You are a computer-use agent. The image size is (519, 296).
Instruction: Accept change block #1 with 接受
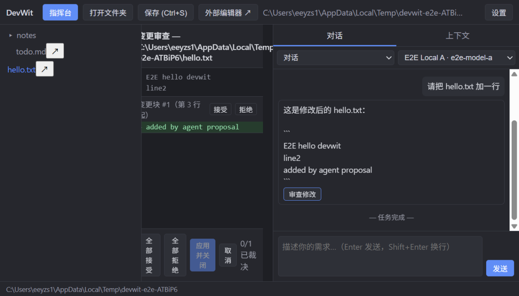coord(221,110)
